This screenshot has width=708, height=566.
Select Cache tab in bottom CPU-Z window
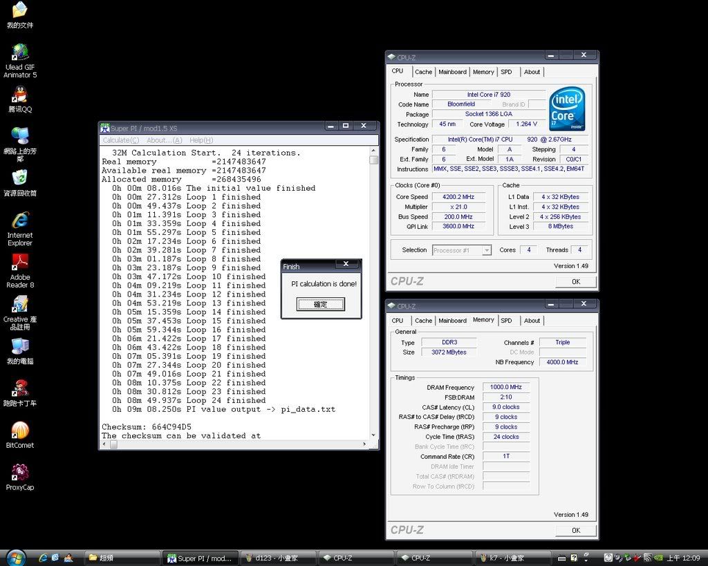click(423, 321)
